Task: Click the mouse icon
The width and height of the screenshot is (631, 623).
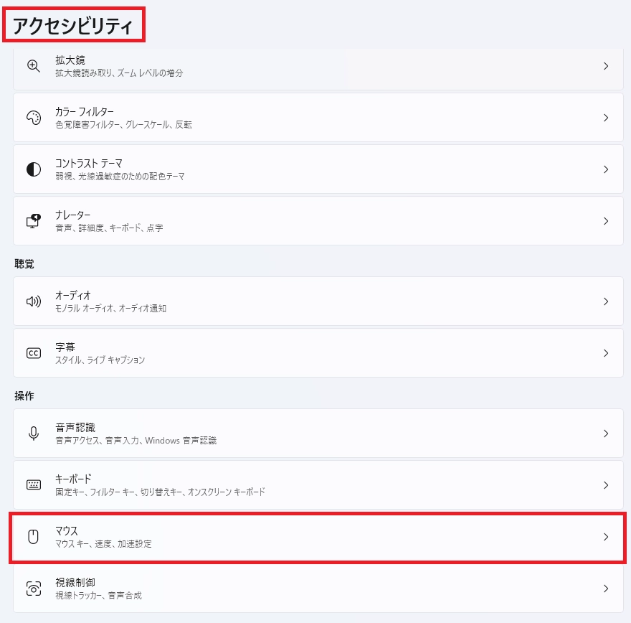Action: [x=34, y=537]
